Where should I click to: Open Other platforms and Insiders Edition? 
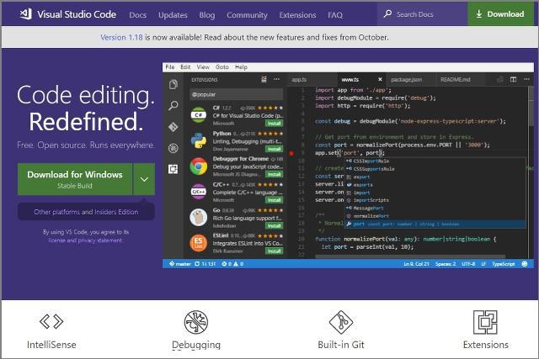[86, 212]
